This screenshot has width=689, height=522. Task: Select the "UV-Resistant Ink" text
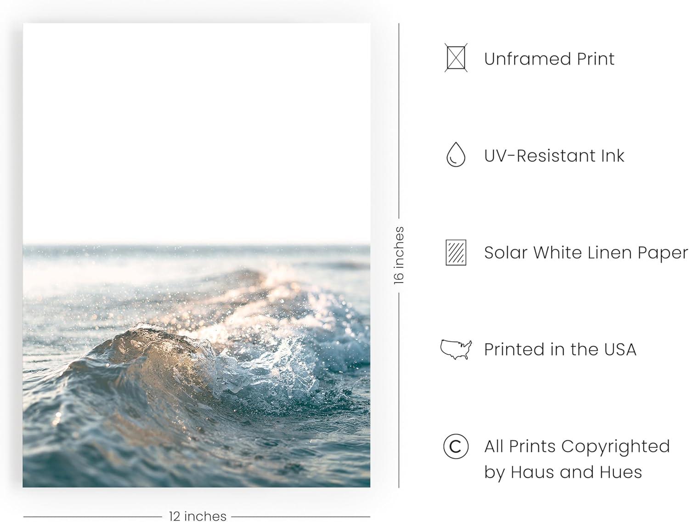pos(554,156)
